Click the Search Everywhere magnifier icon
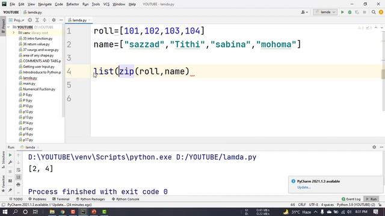Viewport: 385px width, 216px height. (x=374, y=12)
